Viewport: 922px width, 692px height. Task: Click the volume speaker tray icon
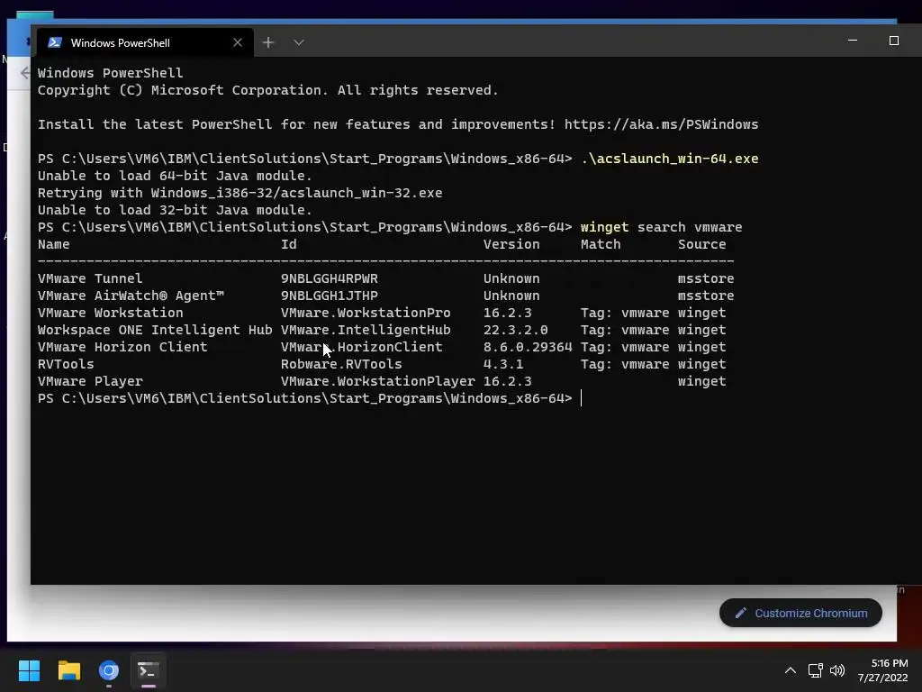pos(837,670)
